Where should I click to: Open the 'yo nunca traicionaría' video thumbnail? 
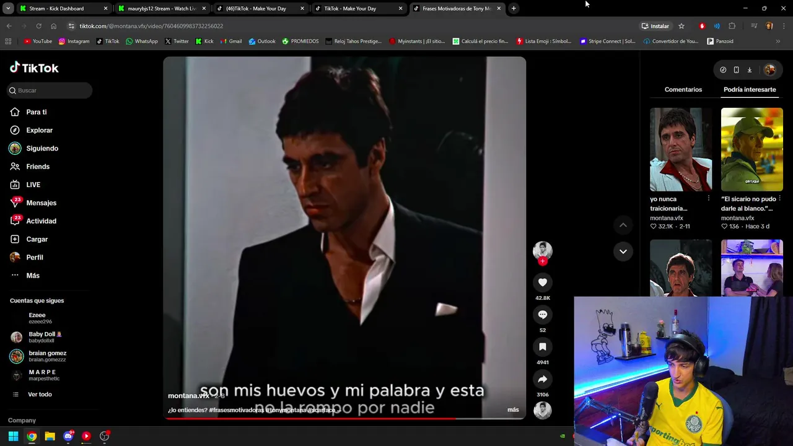pos(681,149)
